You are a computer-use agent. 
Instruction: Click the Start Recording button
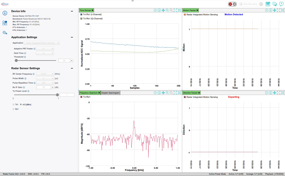[x=248, y=4]
